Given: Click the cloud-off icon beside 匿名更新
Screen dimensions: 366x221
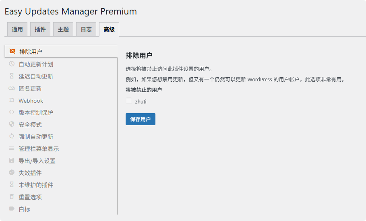Looking at the screenshot, I should [12, 88].
